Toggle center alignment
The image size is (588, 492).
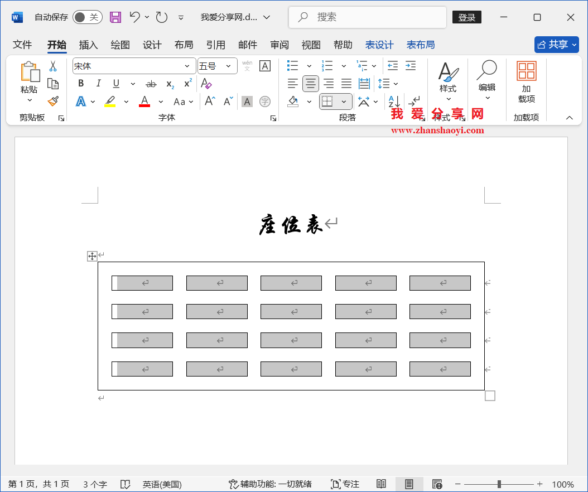[x=311, y=84]
